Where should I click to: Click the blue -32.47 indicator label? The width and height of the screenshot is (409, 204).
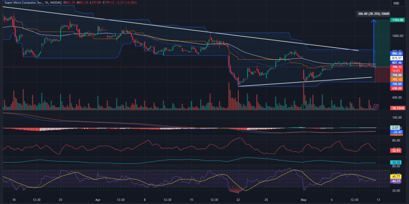396,132
